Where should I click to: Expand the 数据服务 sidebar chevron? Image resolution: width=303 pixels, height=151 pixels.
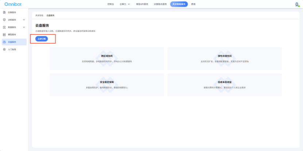click(24, 27)
